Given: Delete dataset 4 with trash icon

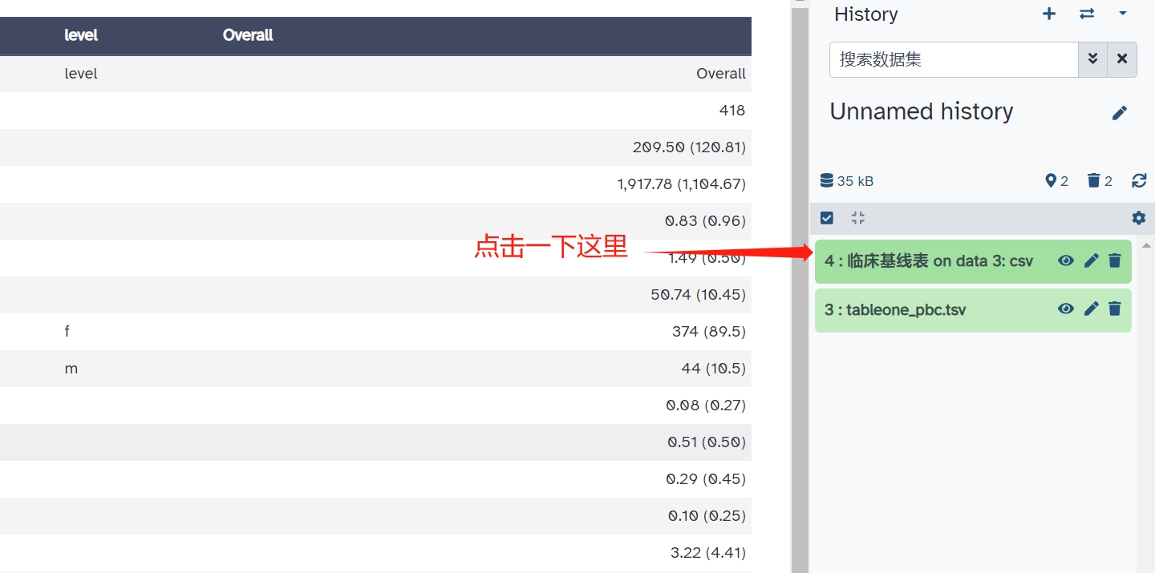Looking at the screenshot, I should click(1114, 260).
